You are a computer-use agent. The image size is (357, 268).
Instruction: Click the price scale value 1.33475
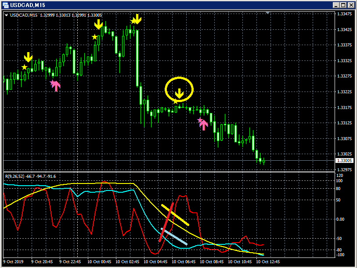click(x=344, y=14)
